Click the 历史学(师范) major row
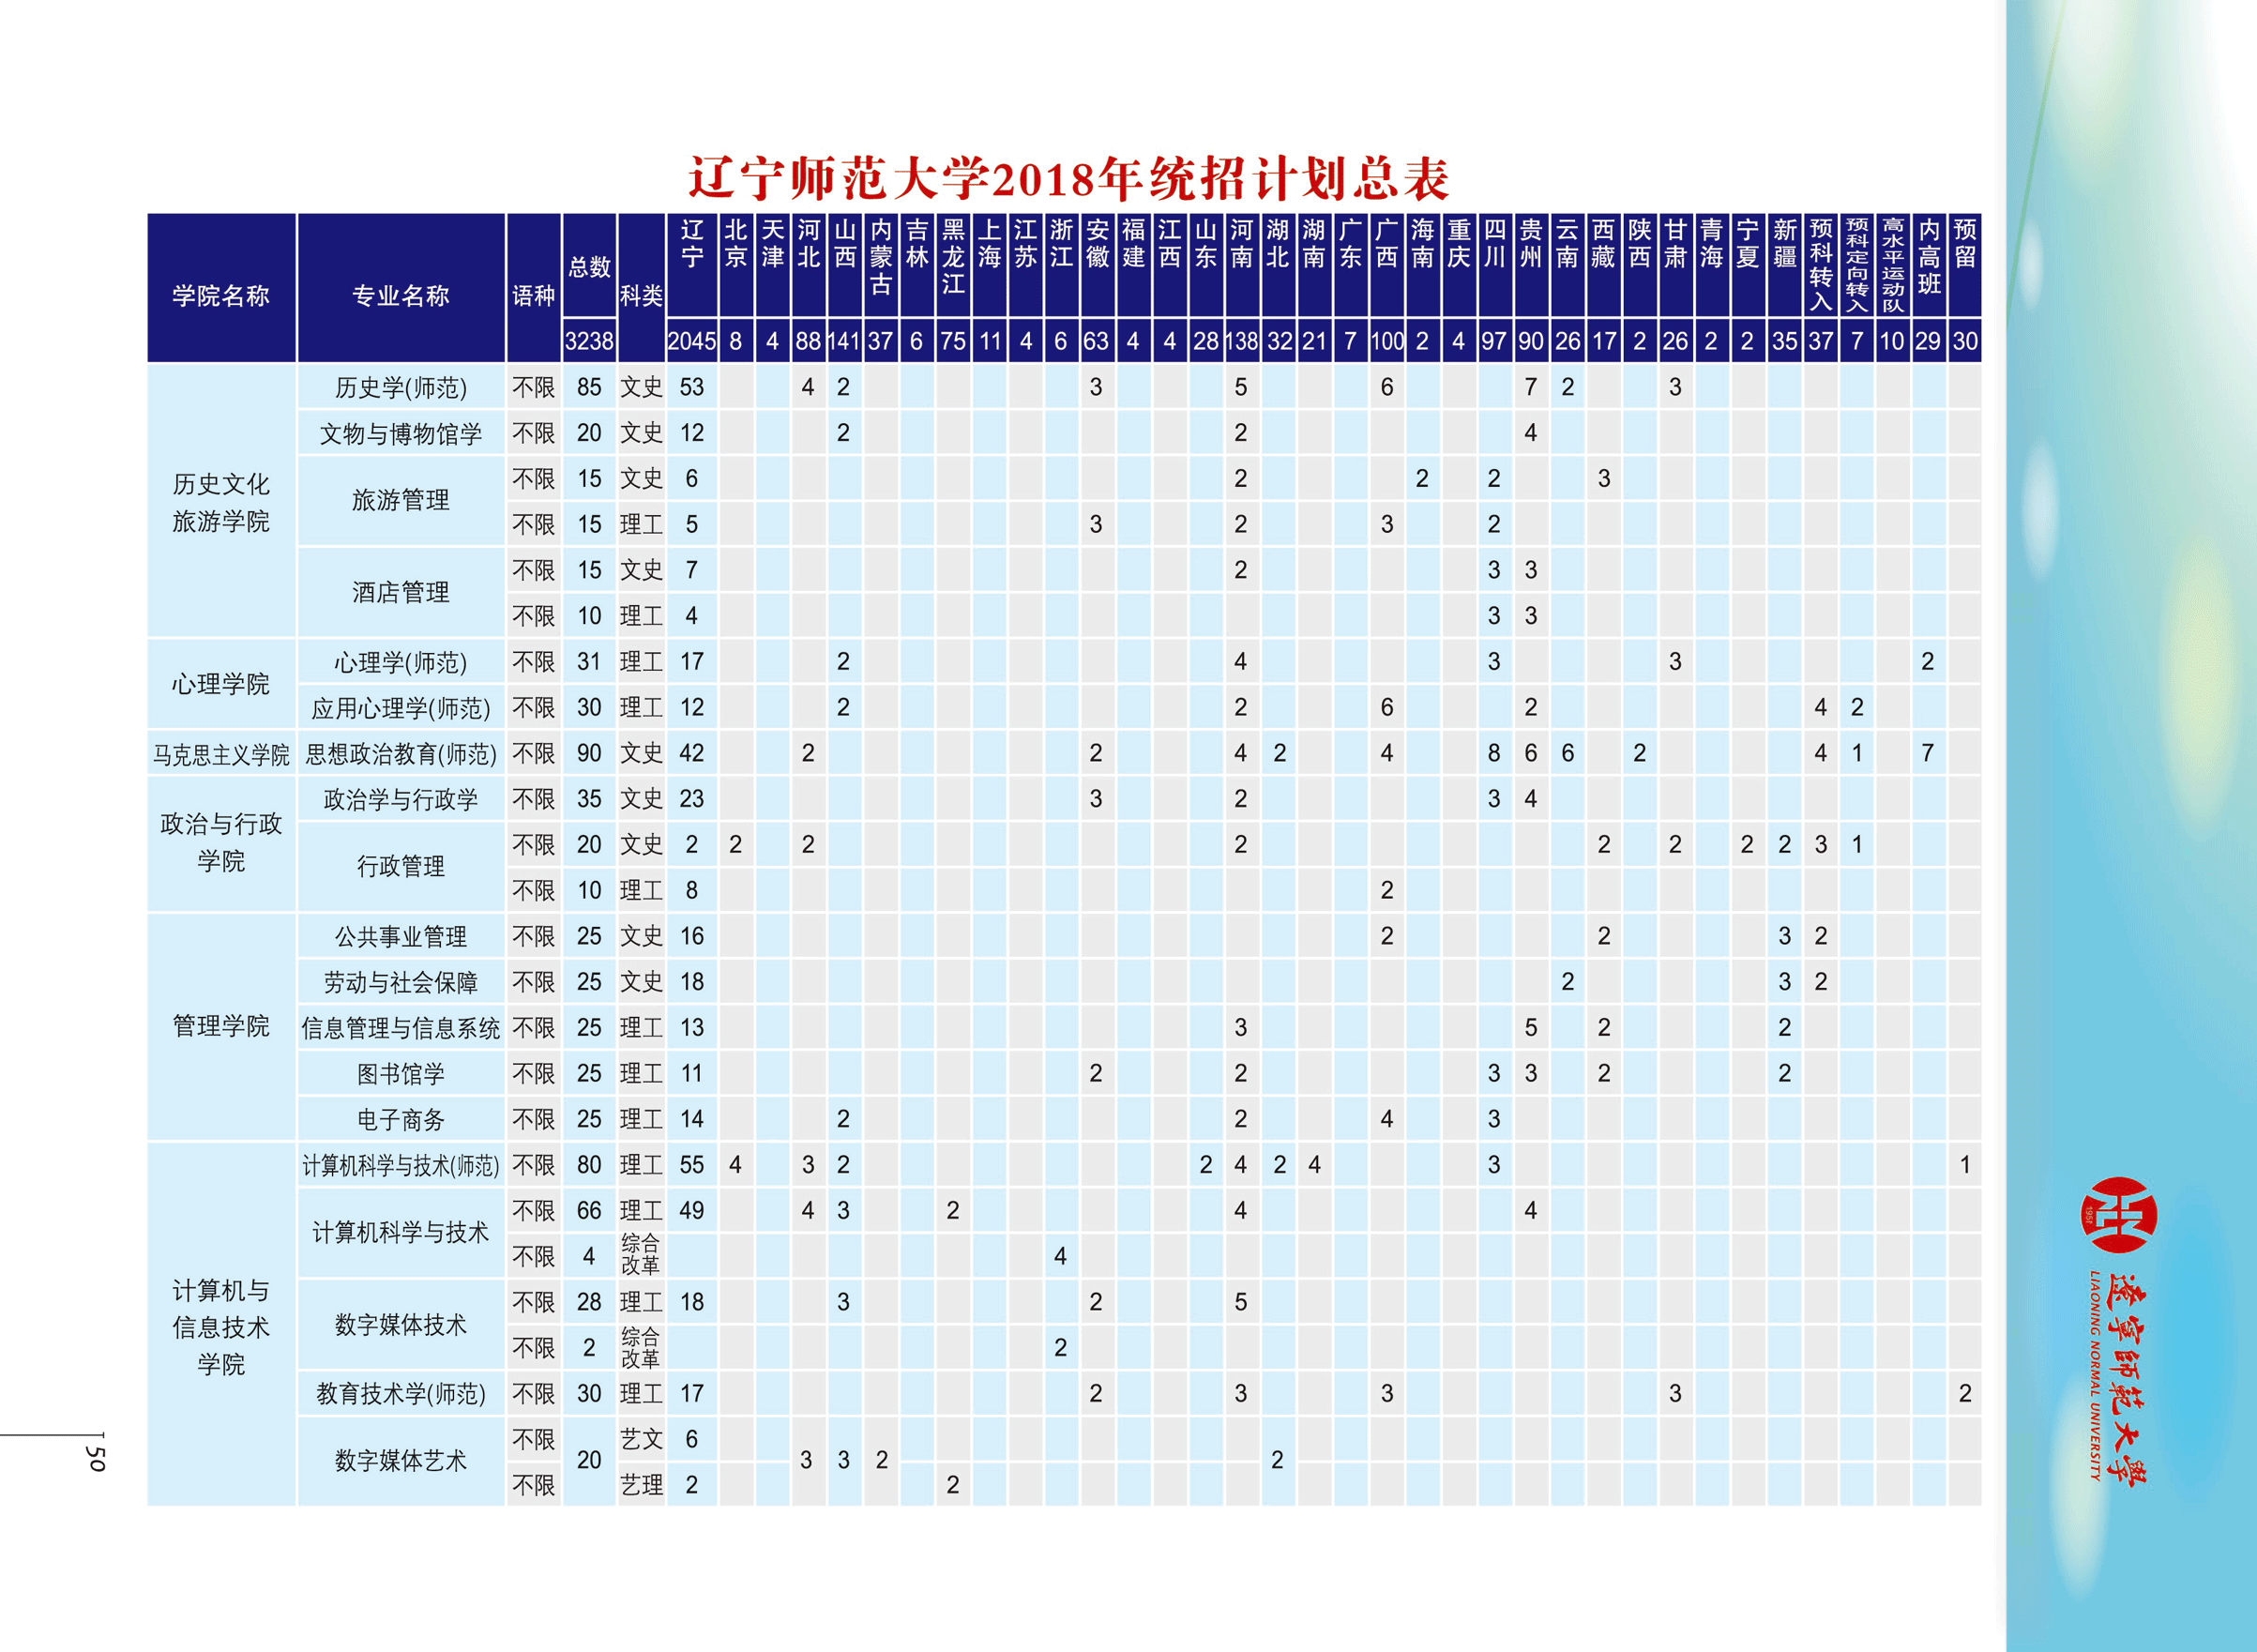 pos(1064,387)
